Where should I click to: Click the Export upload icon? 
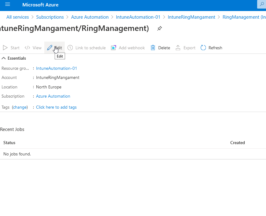[x=178, y=48]
